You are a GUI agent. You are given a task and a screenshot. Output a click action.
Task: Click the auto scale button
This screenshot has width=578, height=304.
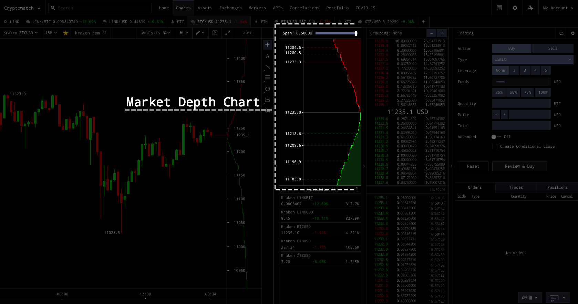pos(248,33)
